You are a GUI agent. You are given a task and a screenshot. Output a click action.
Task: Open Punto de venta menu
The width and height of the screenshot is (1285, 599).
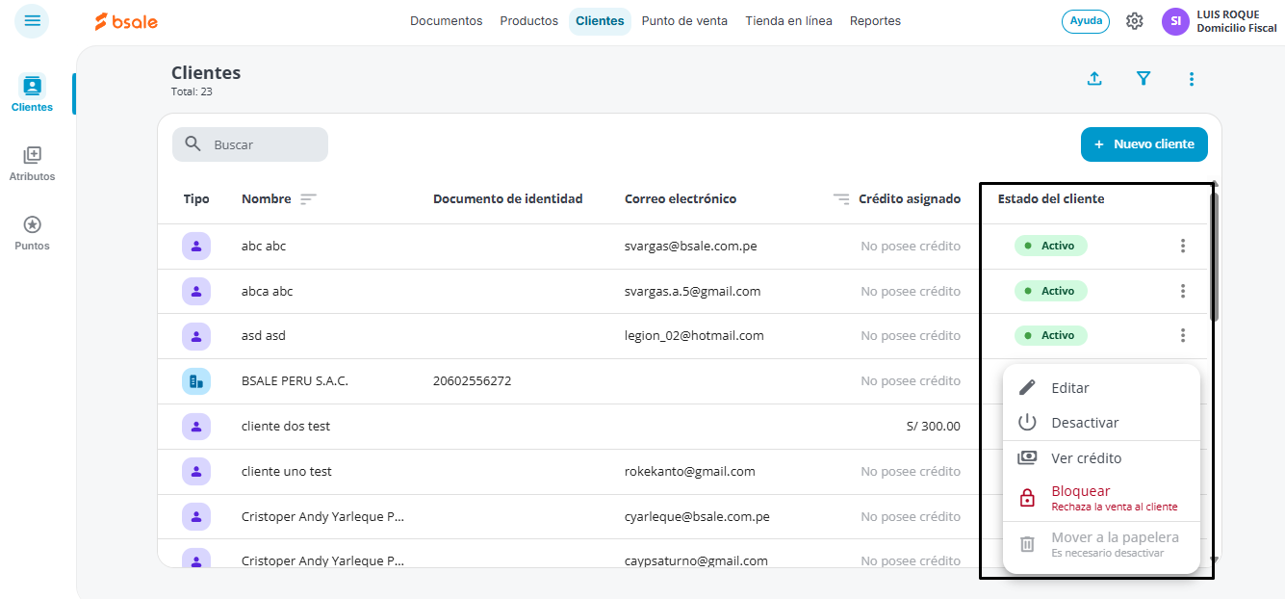[684, 21]
